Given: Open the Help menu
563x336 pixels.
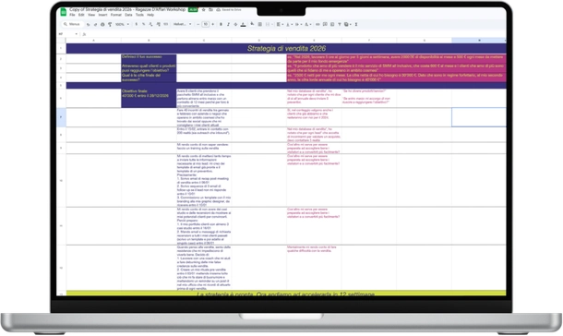Looking at the screenshot, I should coord(150,15).
